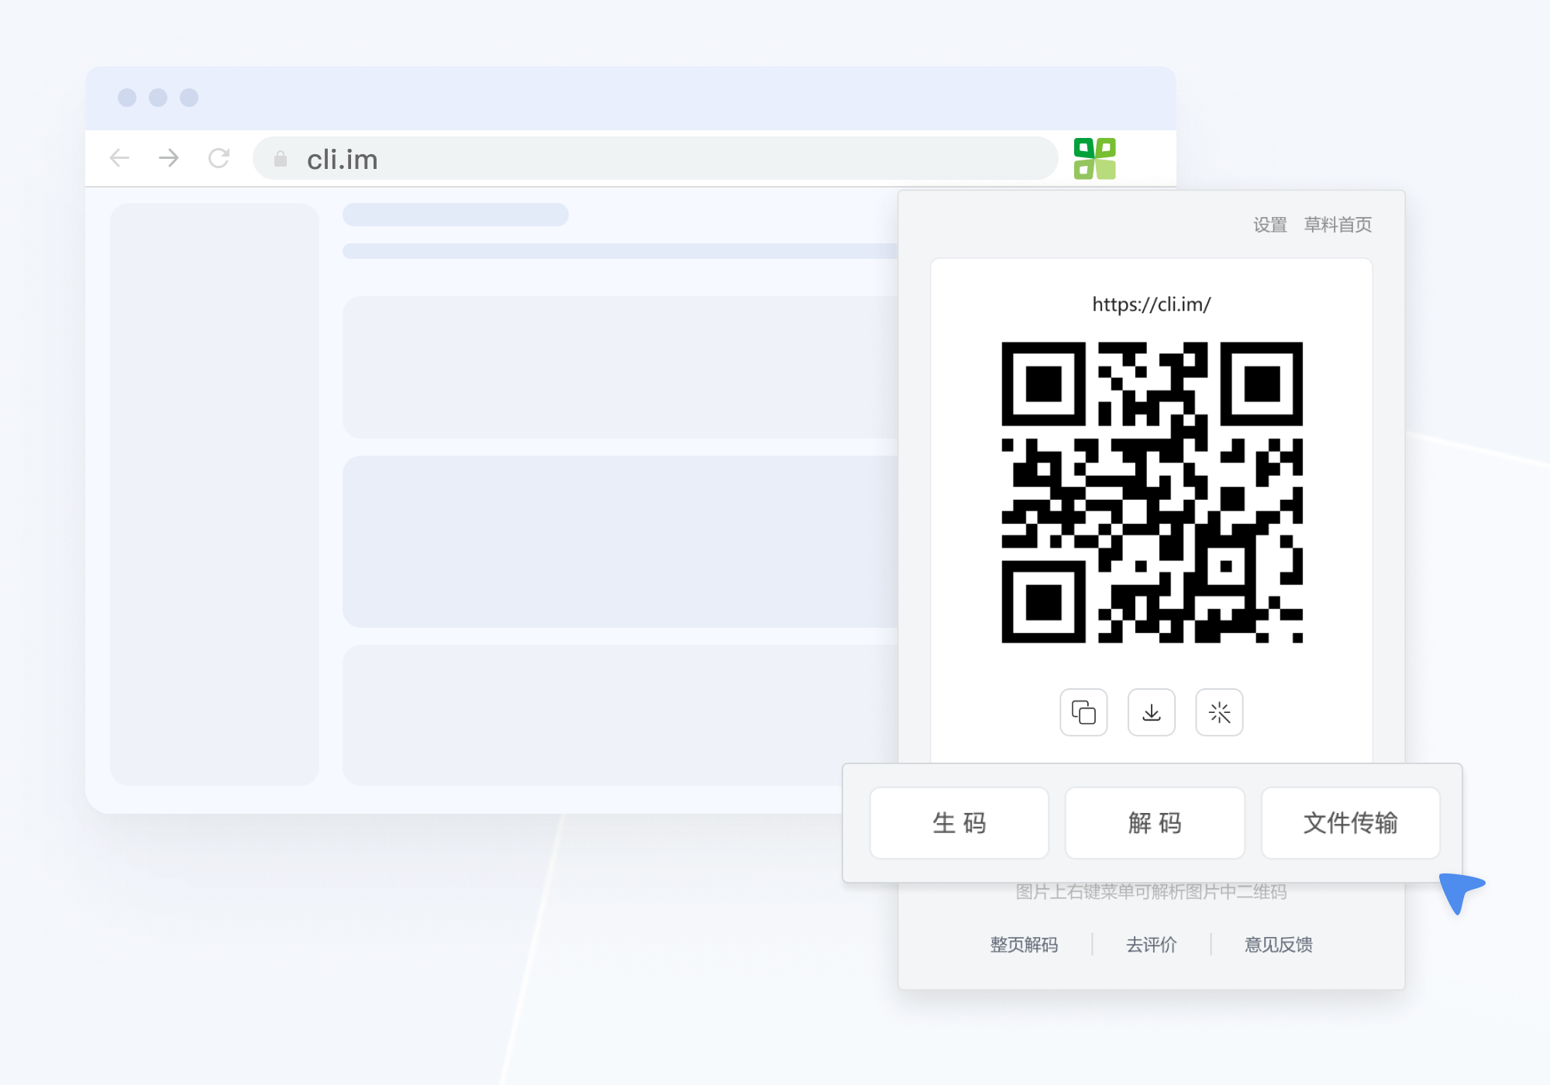Click the browser back arrow

click(x=119, y=158)
